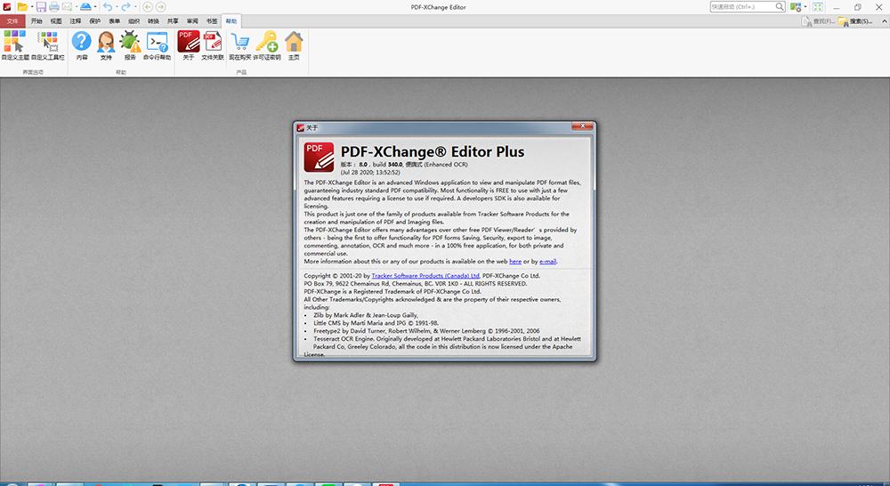Open the 内容 help contents icon

(x=82, y=45)
